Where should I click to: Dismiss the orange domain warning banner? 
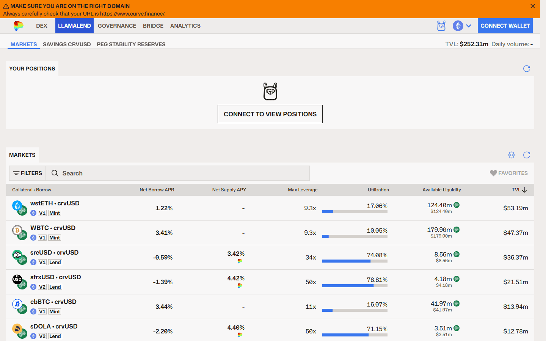click(x=533, y=6)
